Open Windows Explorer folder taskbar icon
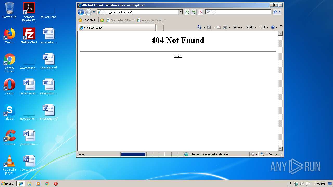Screen dimensions: 333x187 pos(29,183)
